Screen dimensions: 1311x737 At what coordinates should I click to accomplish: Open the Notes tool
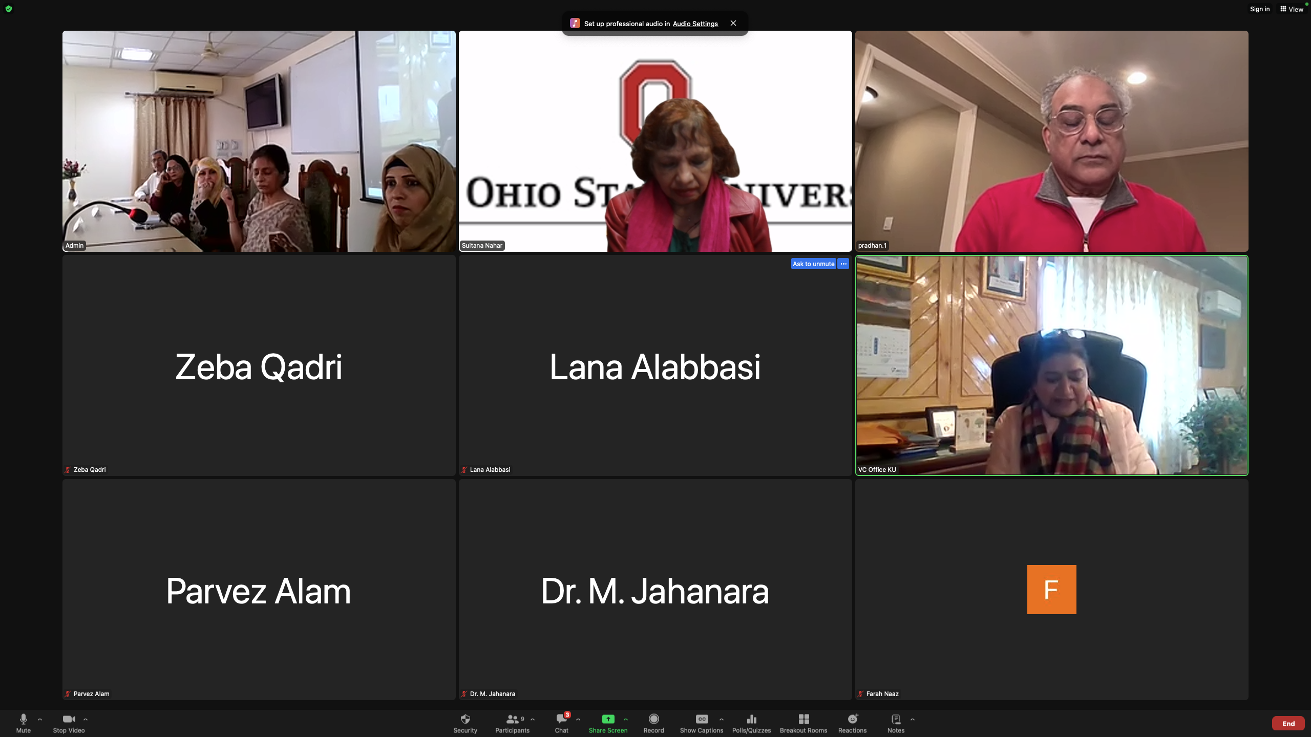896,719
